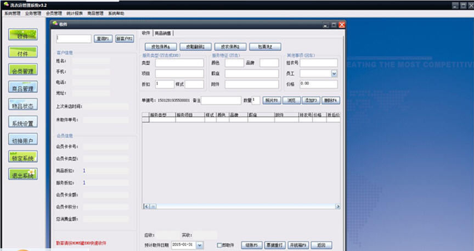Open the 付件 sidebar button

point(23,52)
